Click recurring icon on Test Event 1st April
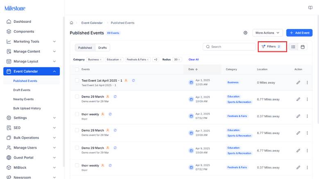 point(133,81)
